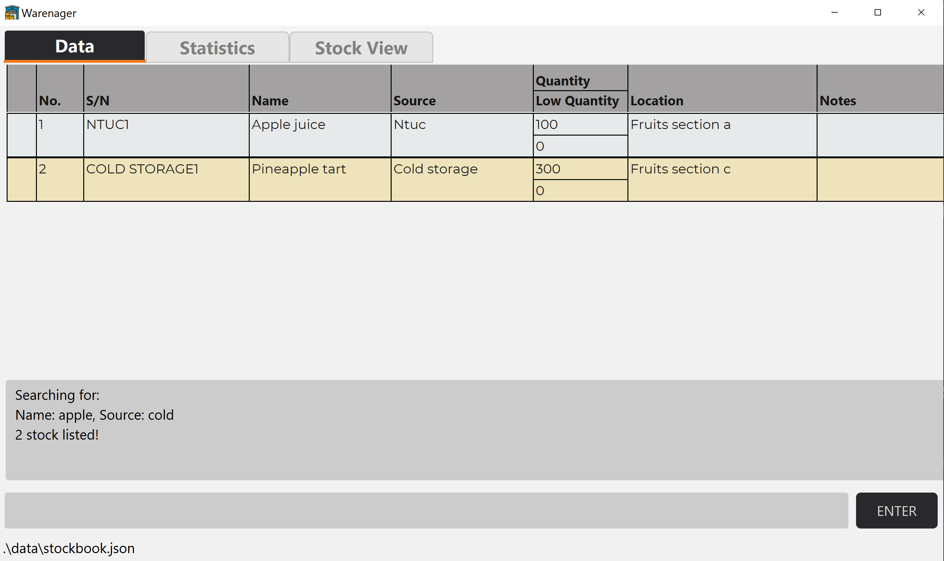944x561 pixels.
Task: Select serial number cell COLD STORAGE1
Action: coord(166,179)
